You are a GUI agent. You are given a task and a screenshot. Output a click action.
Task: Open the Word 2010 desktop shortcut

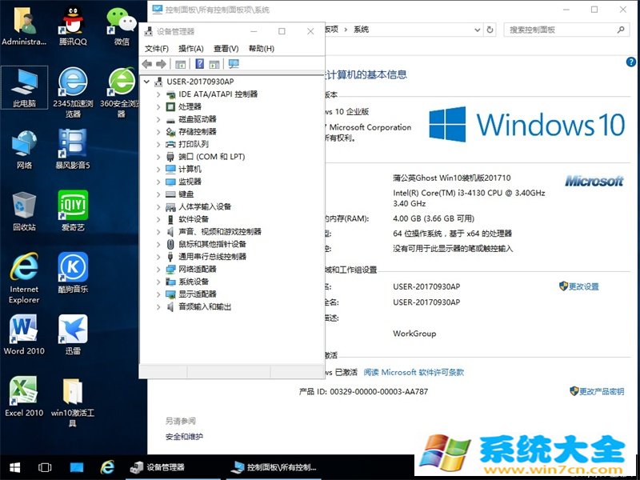tap(24, 334)
